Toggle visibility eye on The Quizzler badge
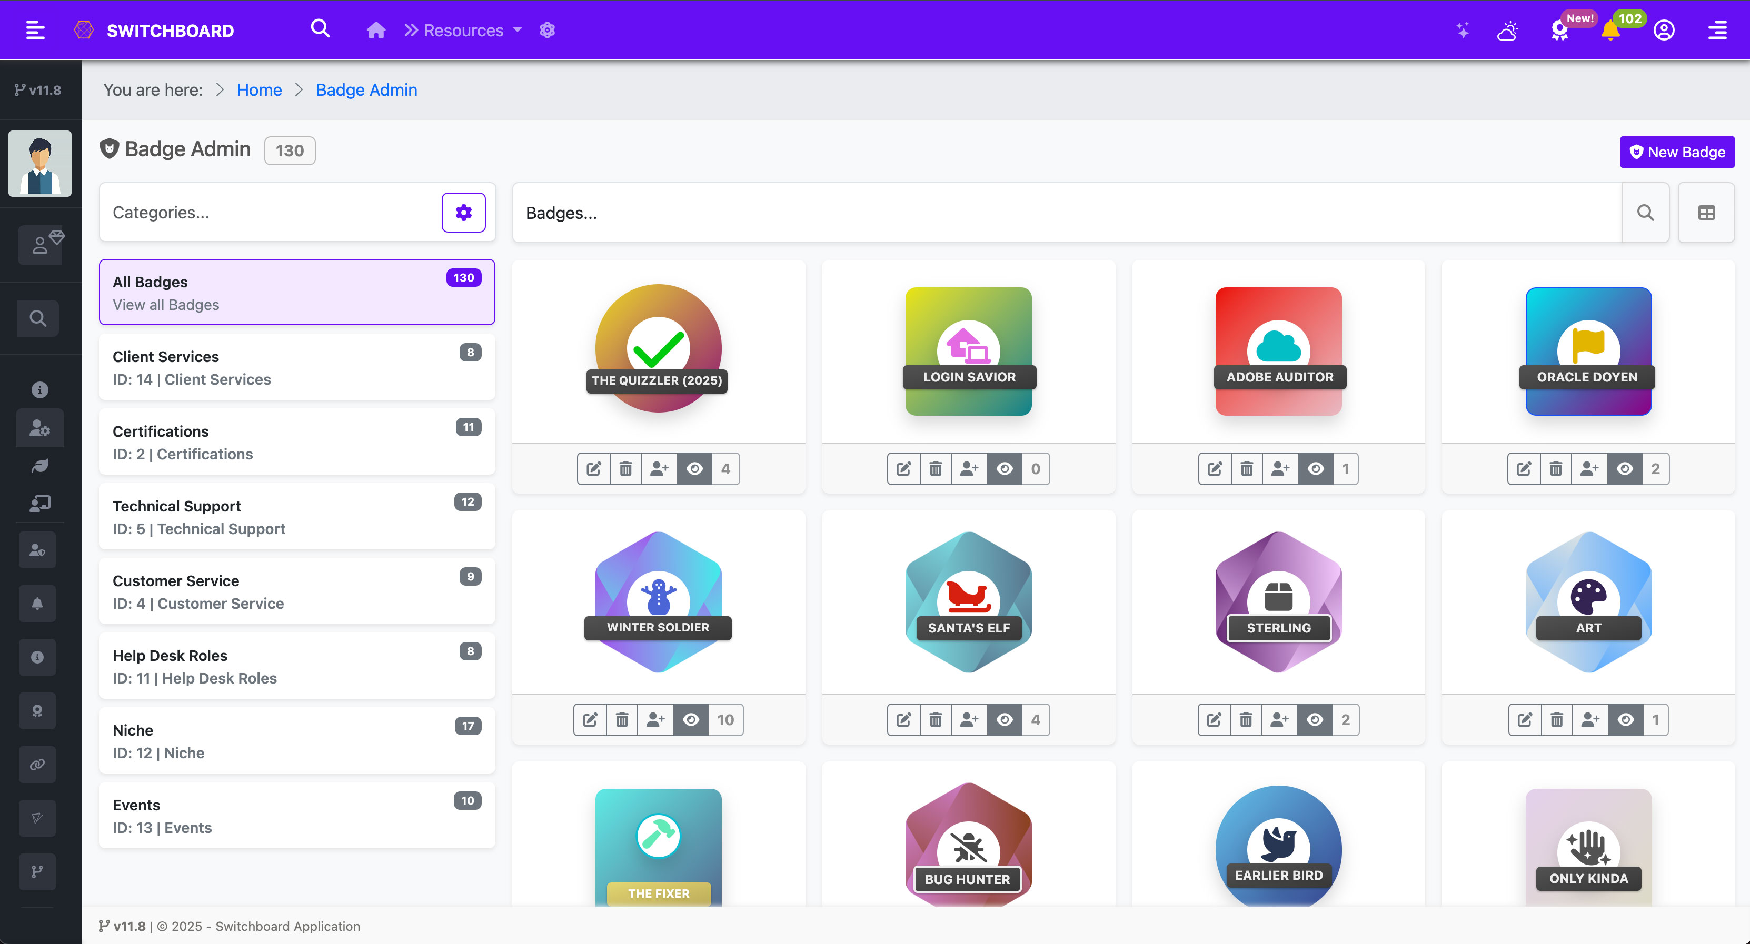 pyautogui.click(x=694, y=469)
